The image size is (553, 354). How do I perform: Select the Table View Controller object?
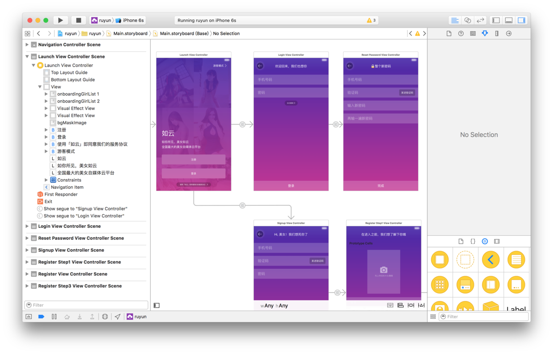(x=516, y=260)
